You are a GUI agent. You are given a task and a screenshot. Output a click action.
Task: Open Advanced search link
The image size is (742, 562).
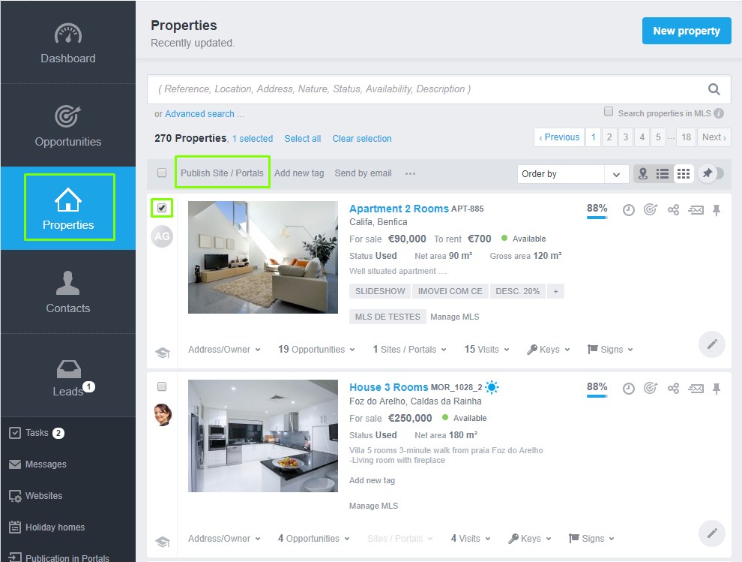[199, 113]
